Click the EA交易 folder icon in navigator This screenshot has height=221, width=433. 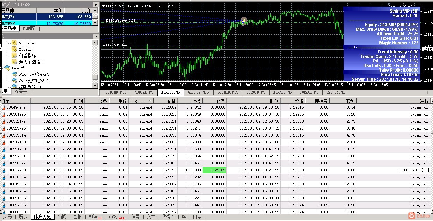point(7,68)
